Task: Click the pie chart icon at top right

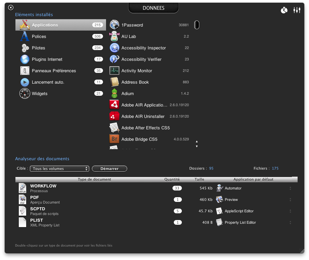Action: pos(284,10)
